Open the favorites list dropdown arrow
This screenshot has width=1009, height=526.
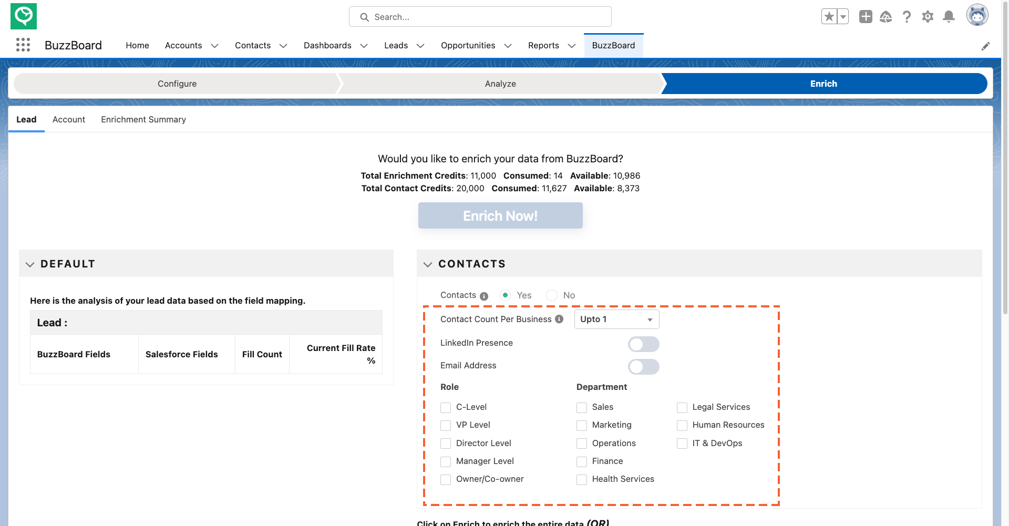pyautogui.click(x=843, y=17)
